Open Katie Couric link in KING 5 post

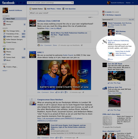(68, 55)
